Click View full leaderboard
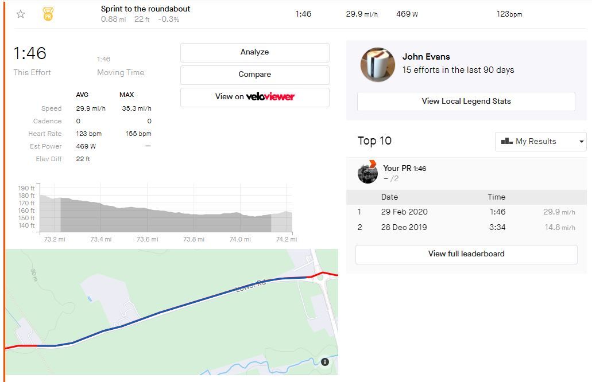592x382 pixels. point(466,254)
